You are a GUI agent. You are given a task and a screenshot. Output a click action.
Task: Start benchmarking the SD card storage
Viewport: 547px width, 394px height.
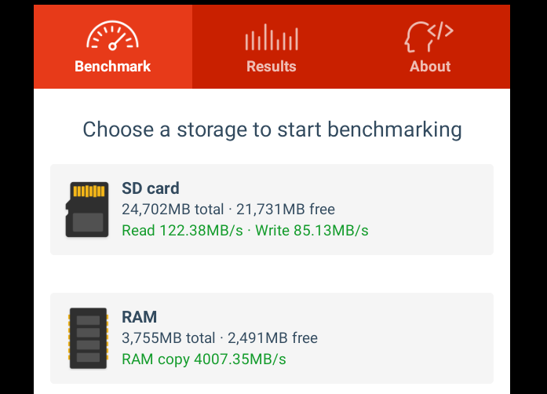272,210
